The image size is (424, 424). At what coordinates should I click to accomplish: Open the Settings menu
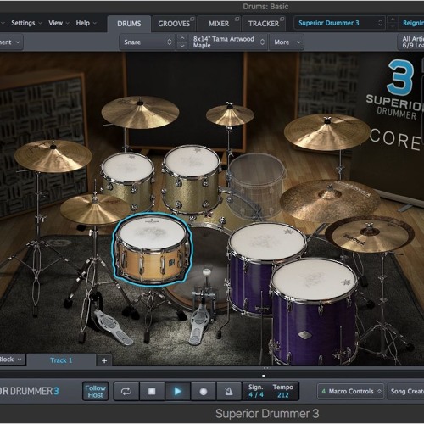(x=26, y=23)
